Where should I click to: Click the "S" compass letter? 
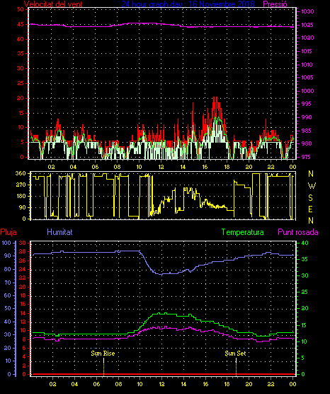tap(310, 198)
